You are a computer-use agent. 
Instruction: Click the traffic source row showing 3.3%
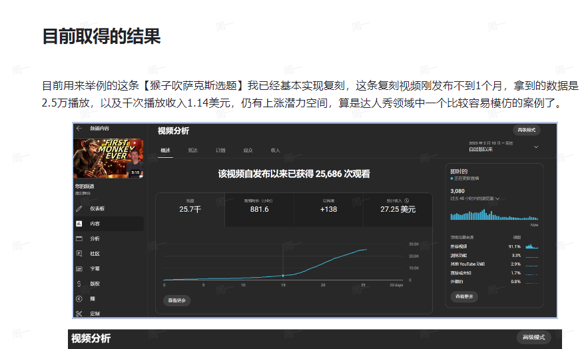[x=494, y=256]
